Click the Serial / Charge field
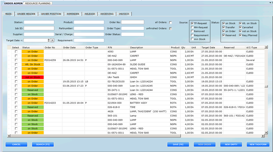The width and height of the screenshot is (273, 152). point(89,34)
